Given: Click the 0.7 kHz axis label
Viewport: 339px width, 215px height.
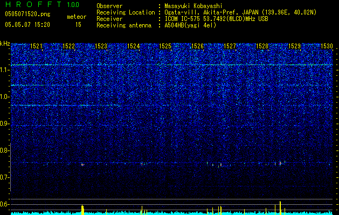Looking at the screenshot, I should tap(4, 177).
